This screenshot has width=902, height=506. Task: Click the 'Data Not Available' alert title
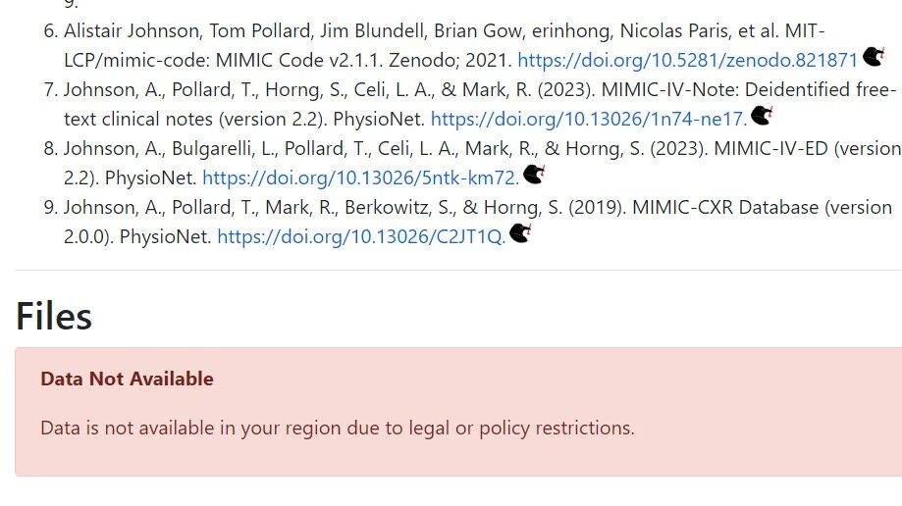(127, 379)
